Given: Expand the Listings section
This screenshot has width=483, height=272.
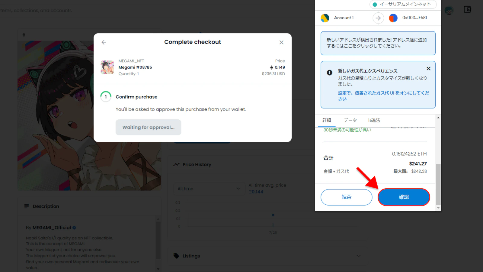Looking at the screenshot, I should pos(268,256).
